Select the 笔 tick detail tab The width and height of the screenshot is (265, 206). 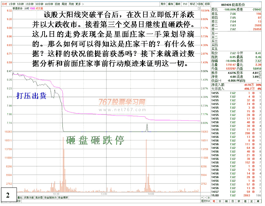pos(214,201)
